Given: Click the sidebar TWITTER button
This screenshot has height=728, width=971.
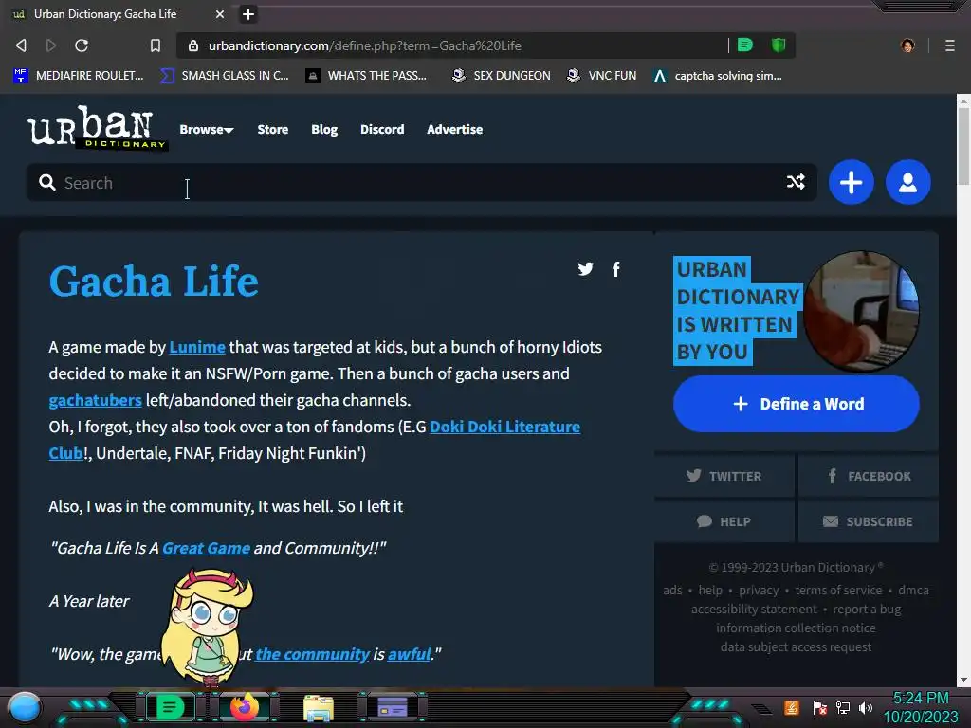Looking at the screenshot, I should tap(724, 476).
